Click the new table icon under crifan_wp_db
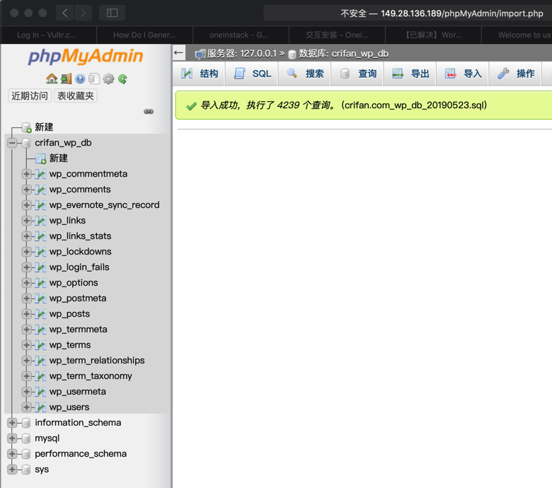This screenshot has height=488, width=552. tap(41, 158)
